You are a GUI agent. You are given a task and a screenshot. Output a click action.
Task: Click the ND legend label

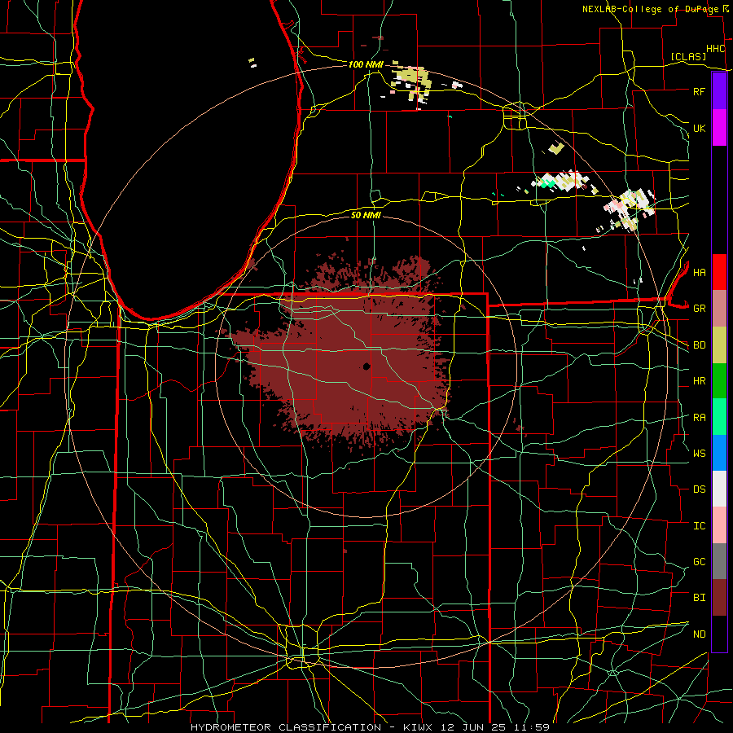pyautogui.click(x=699, y=634)
